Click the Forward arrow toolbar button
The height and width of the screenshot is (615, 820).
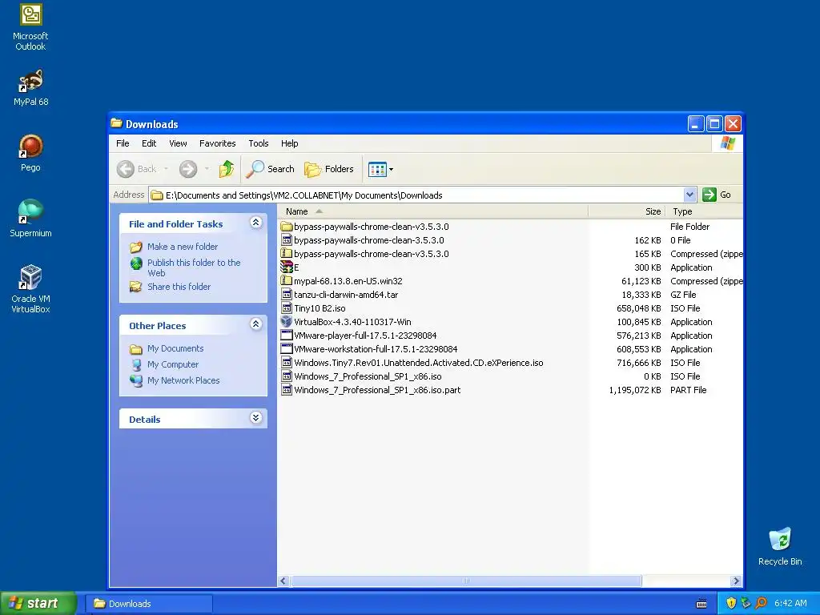pos(188,169)
